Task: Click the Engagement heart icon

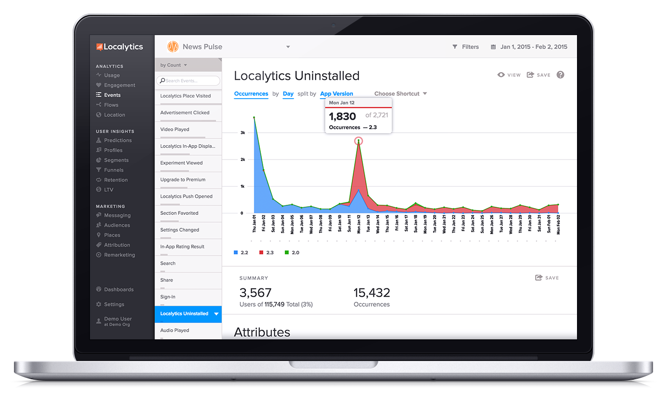Action: 99,85
